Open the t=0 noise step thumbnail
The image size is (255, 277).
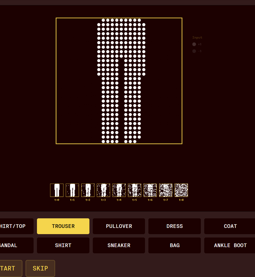[57, 190]
